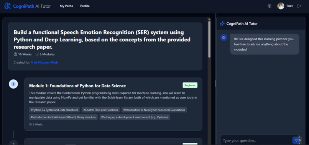Focus the Type your question input
This screenshot has height=145, width=309.
coord(256,140)
